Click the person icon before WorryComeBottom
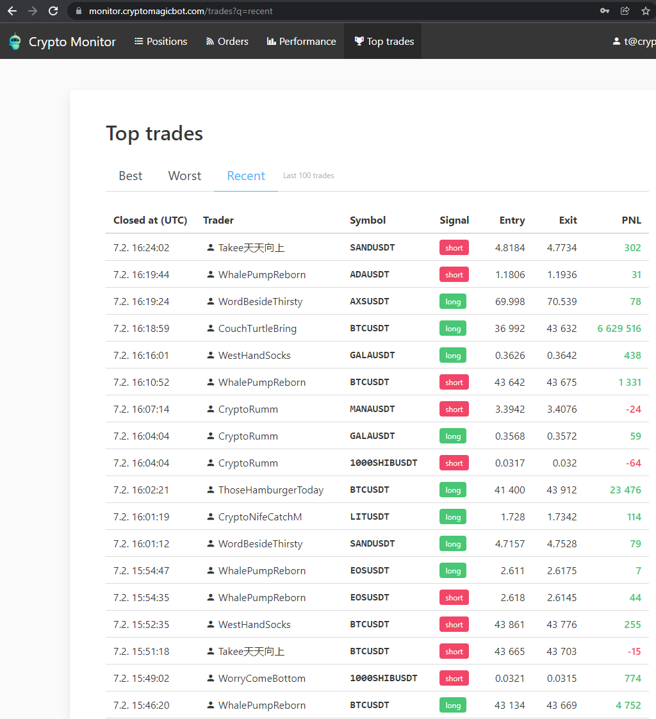Screen dimensions: 656x719 (210, 678)
